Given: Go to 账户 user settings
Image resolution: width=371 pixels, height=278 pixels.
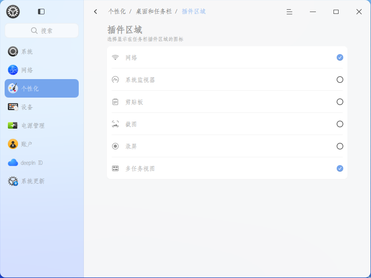Looking at the screenshot, I should click(42, 144).
